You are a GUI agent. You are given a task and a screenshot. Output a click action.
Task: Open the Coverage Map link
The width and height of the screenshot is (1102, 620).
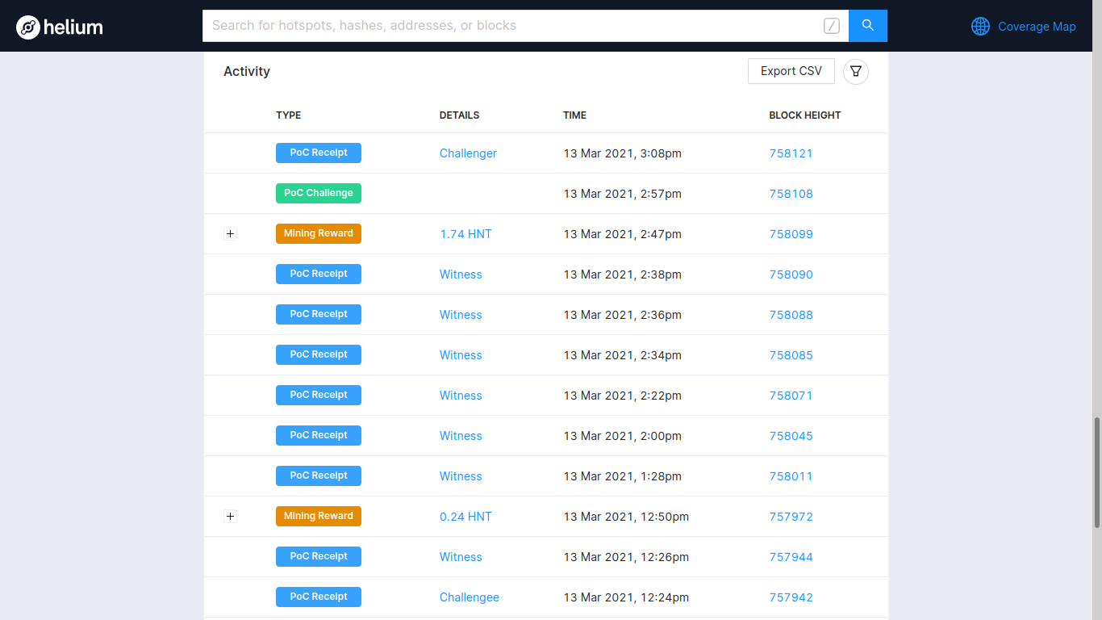pos(1037,27)
